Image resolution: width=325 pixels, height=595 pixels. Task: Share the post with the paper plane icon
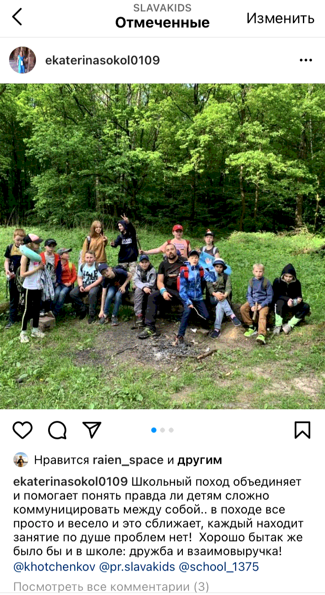pos(92,430)
